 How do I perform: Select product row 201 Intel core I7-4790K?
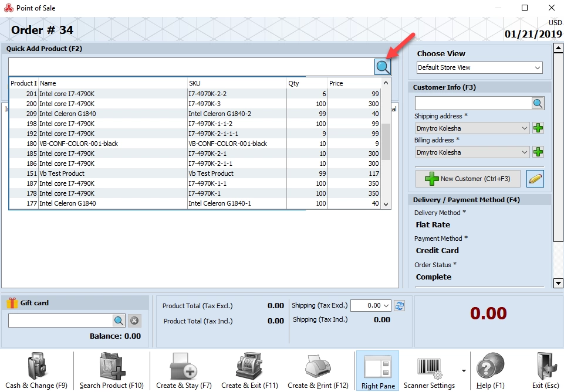[x=195, y=94]
